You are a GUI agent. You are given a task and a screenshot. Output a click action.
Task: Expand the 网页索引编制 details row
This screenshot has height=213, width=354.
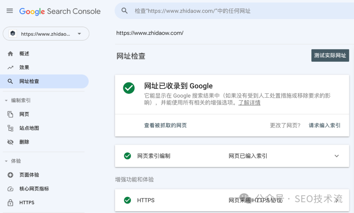click(336, 156)
